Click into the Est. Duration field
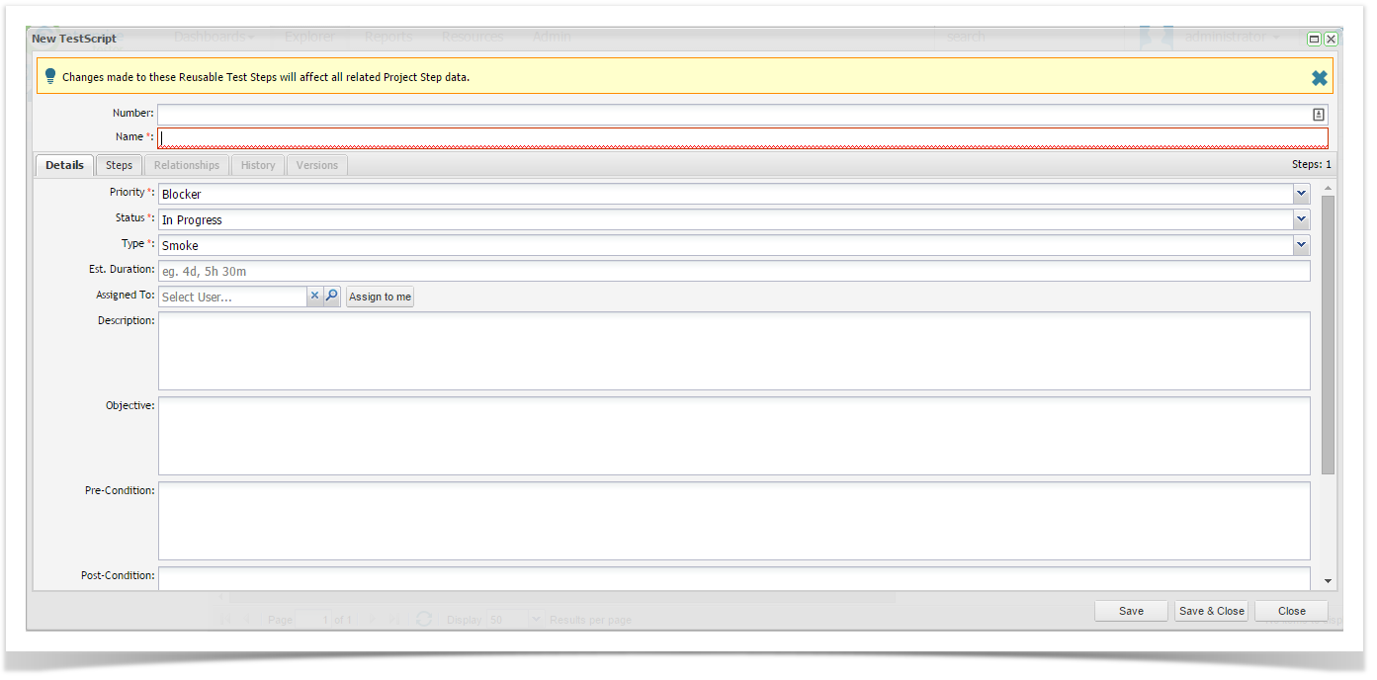 click(733, 271)
